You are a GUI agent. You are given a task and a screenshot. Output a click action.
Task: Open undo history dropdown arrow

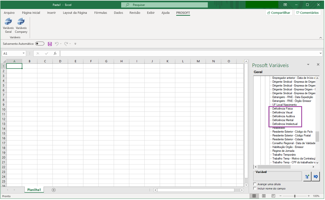61,44
